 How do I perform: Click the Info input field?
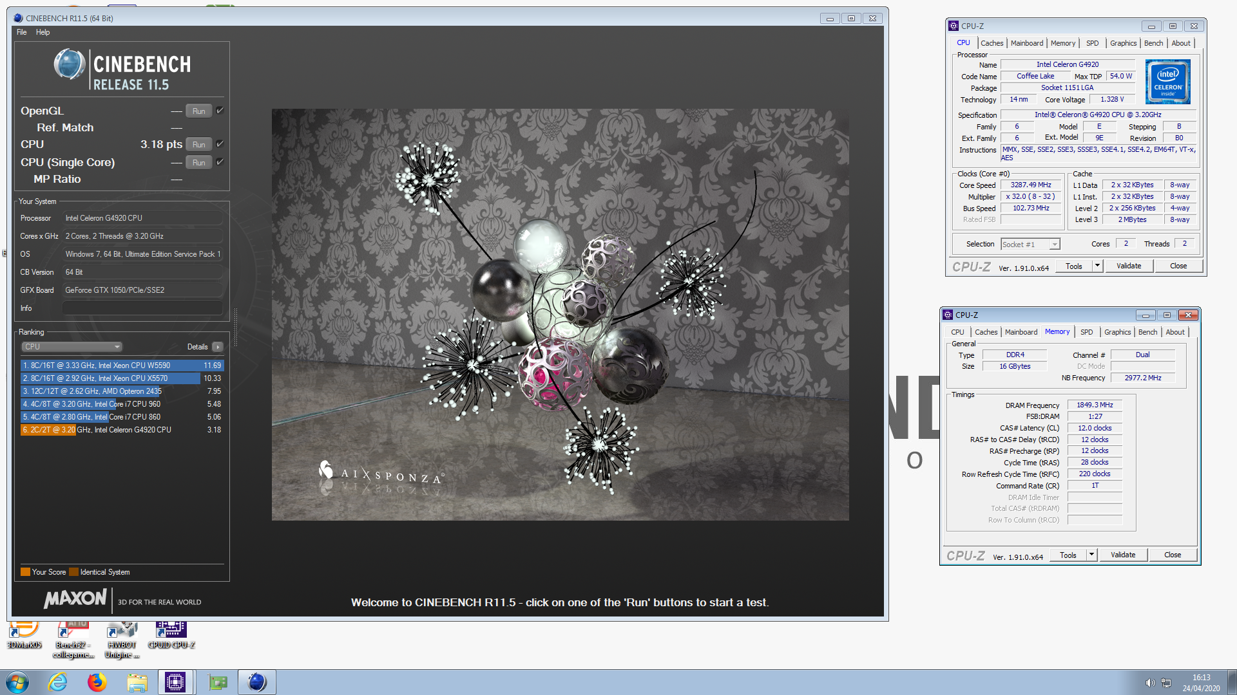pos(142,308)
